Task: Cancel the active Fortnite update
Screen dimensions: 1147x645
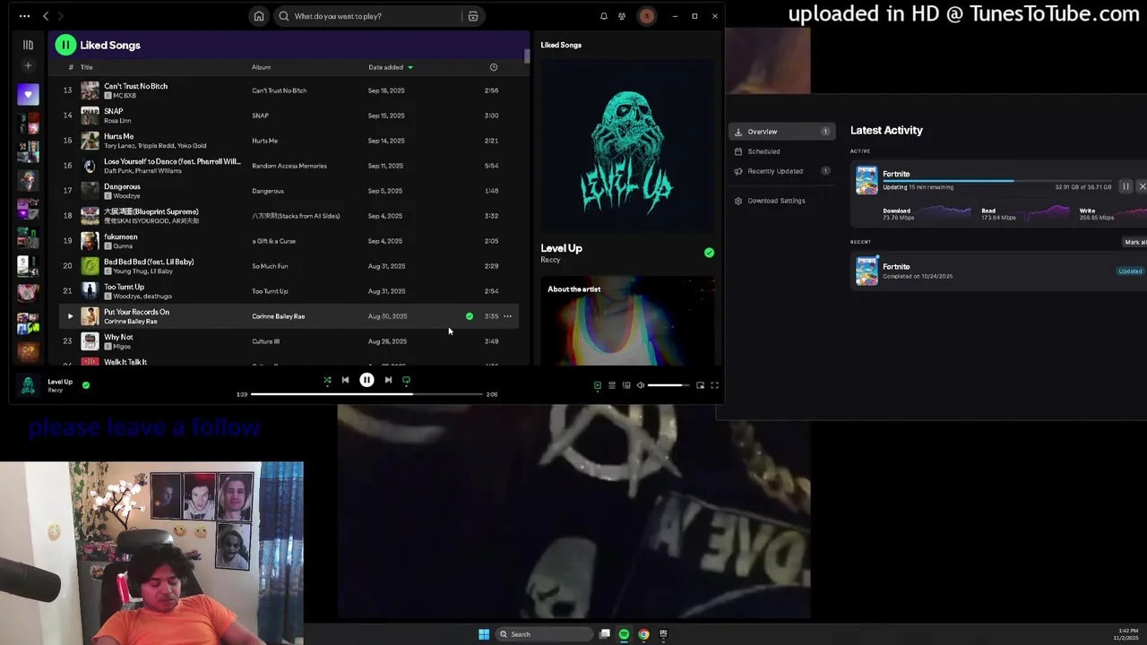Action: (x=1142, y=186)
